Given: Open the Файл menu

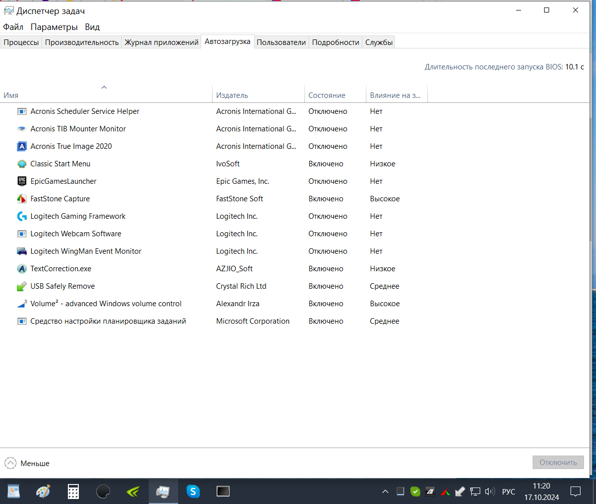Looking at the screenshot, I should [13, 27].
